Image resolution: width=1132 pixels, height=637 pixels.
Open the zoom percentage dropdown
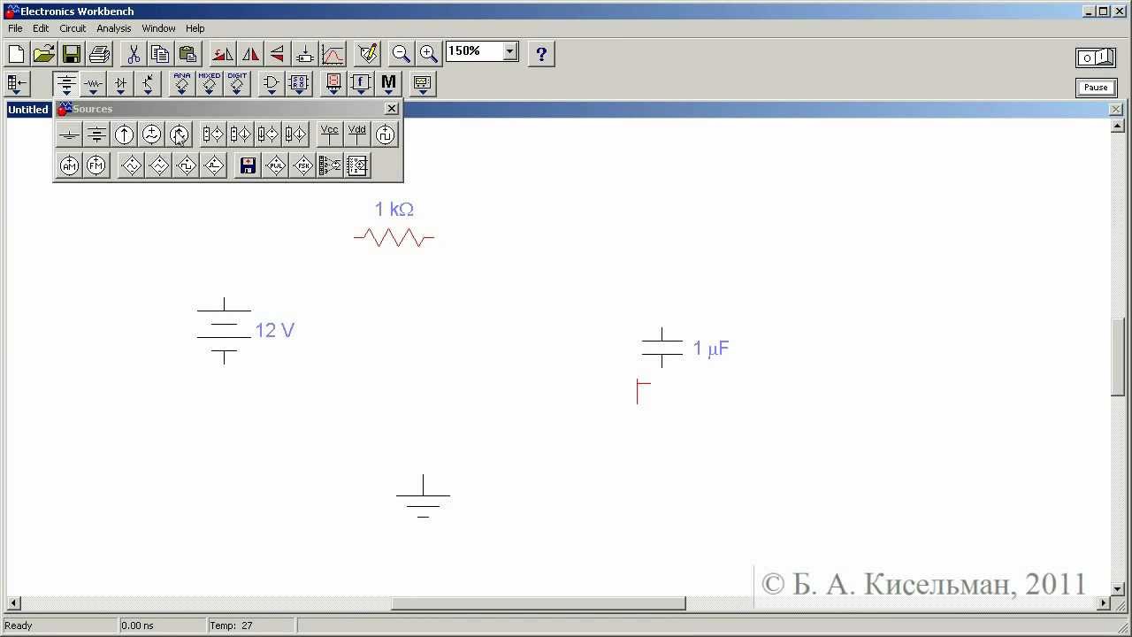click(509, 51)
